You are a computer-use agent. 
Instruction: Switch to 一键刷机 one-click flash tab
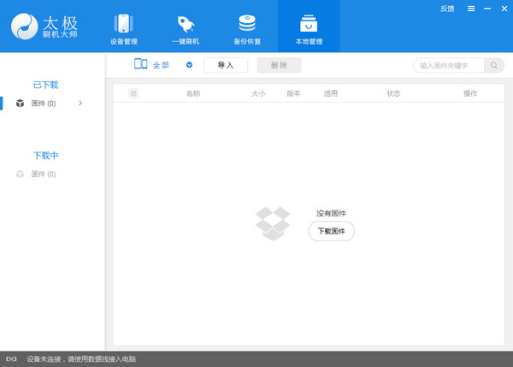click(x=187, y=27)
